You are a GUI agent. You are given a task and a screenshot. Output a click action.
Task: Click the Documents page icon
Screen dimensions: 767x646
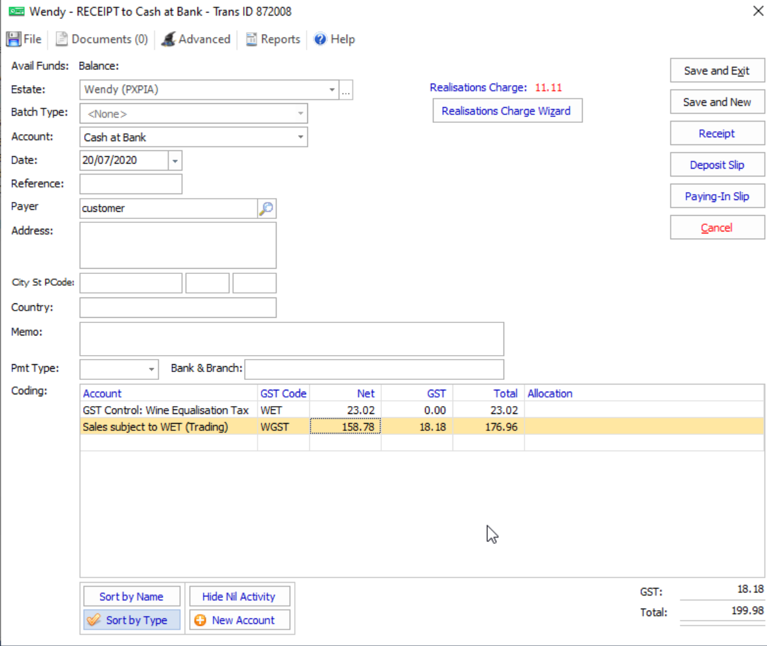[61, 39]
